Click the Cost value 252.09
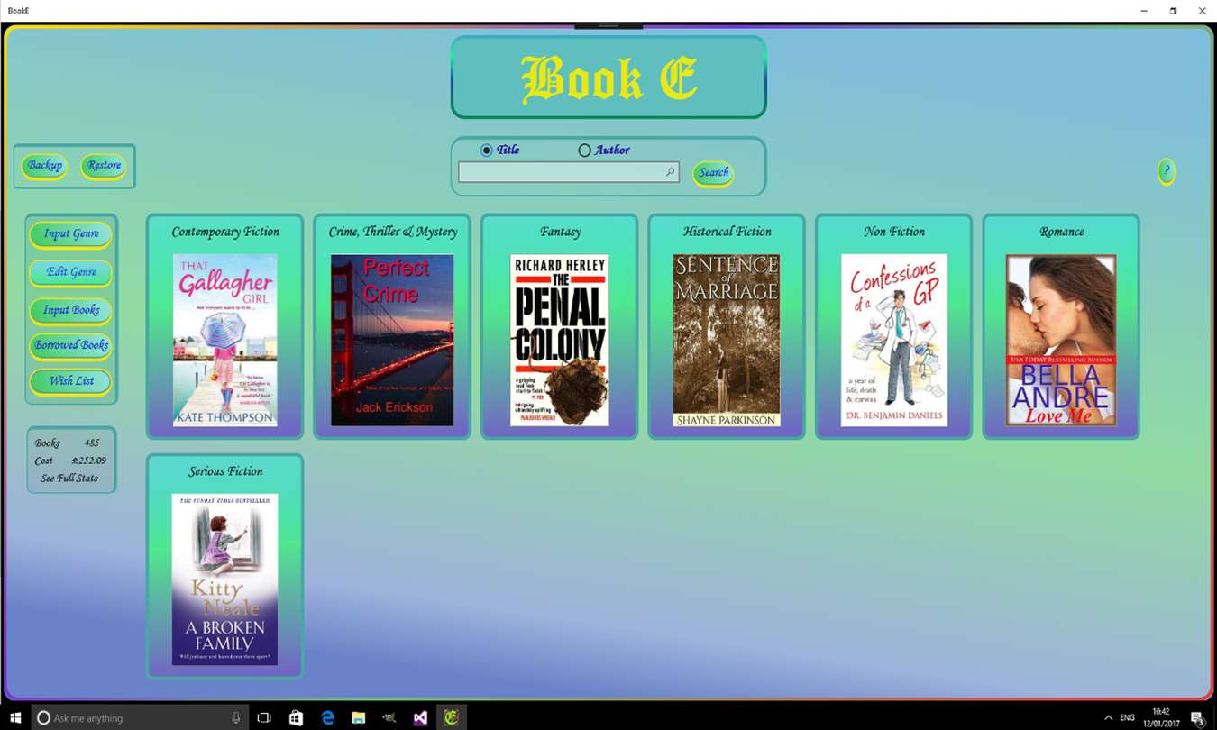The image size is (1217, 730). pyautogui.click(x=89, y=461)
